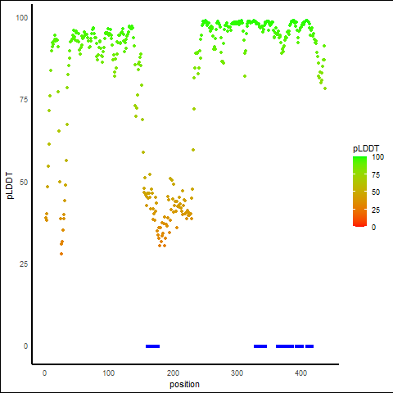
Task: Click the lowest orange data point near position 25
Action: 61,254
